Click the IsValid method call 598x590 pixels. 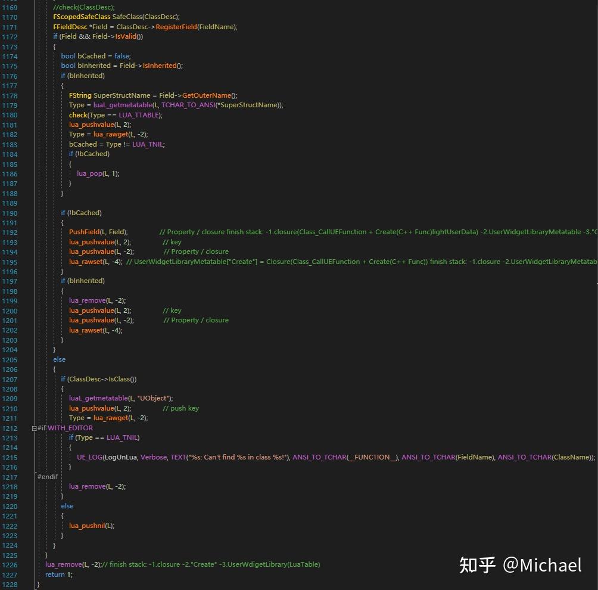coord(126,36)
